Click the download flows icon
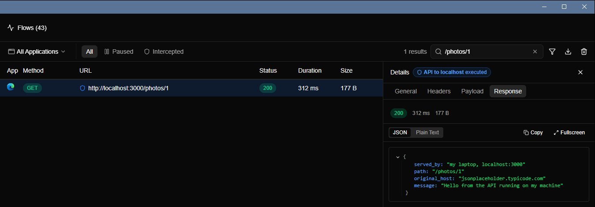This screenshot has width=595, height=207. click(x=568, y=52)
